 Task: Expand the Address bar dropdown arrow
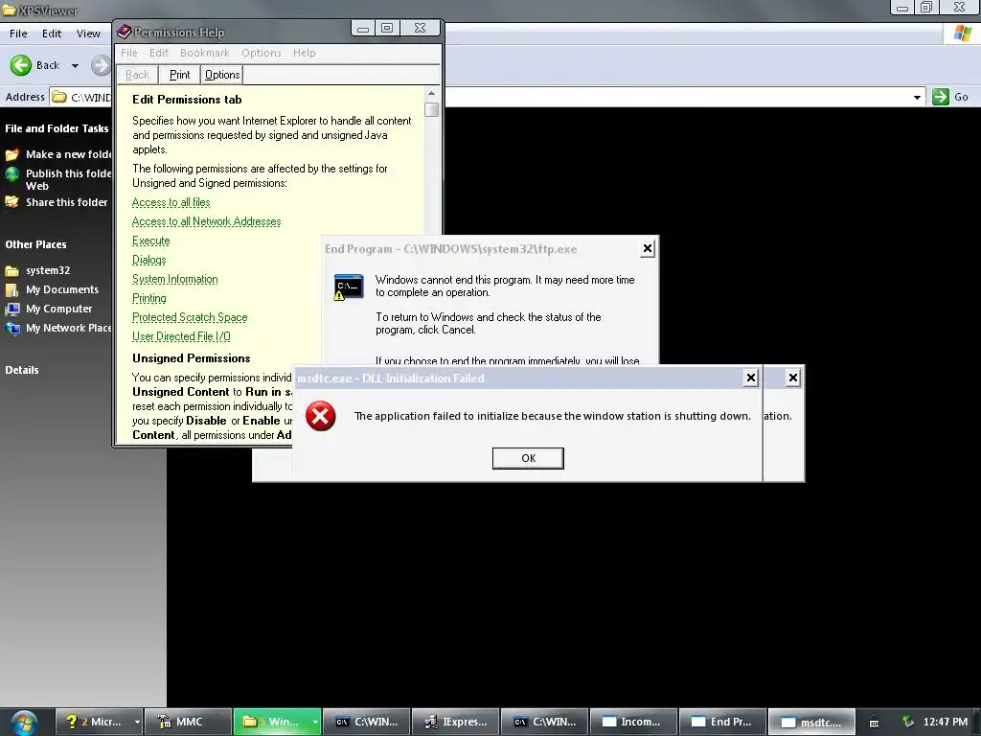click(x=917, y=98)
